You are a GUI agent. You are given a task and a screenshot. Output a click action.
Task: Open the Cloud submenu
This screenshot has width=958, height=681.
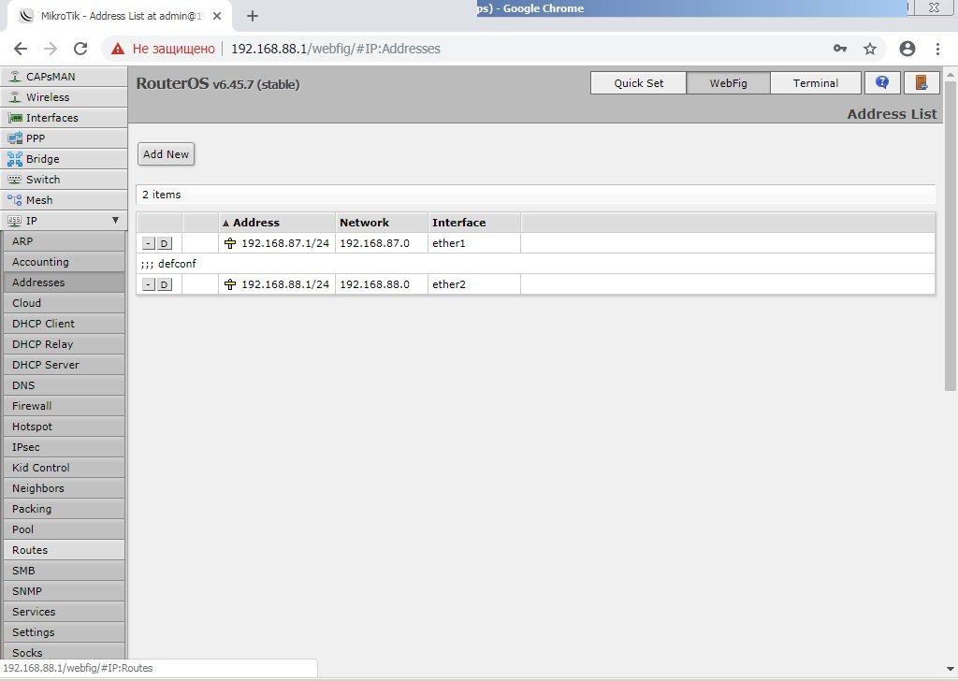click(64, 303)
